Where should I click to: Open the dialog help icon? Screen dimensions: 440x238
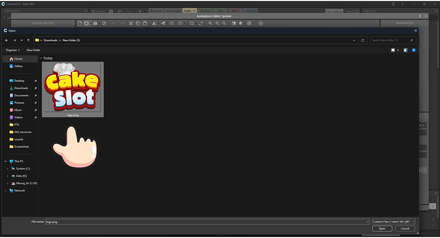click(x=414, y=50)
